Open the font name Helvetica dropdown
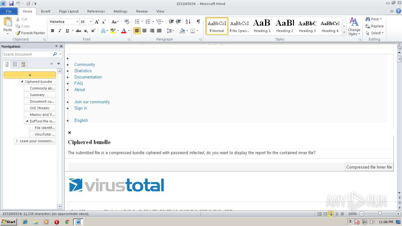This screenshot has width=402, height=226. click(x=77, y=22)
